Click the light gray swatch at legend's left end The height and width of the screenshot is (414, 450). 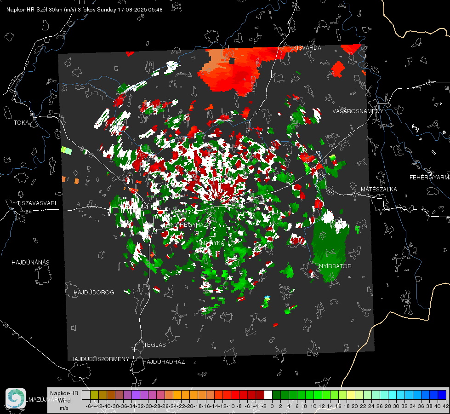(86, 395)
